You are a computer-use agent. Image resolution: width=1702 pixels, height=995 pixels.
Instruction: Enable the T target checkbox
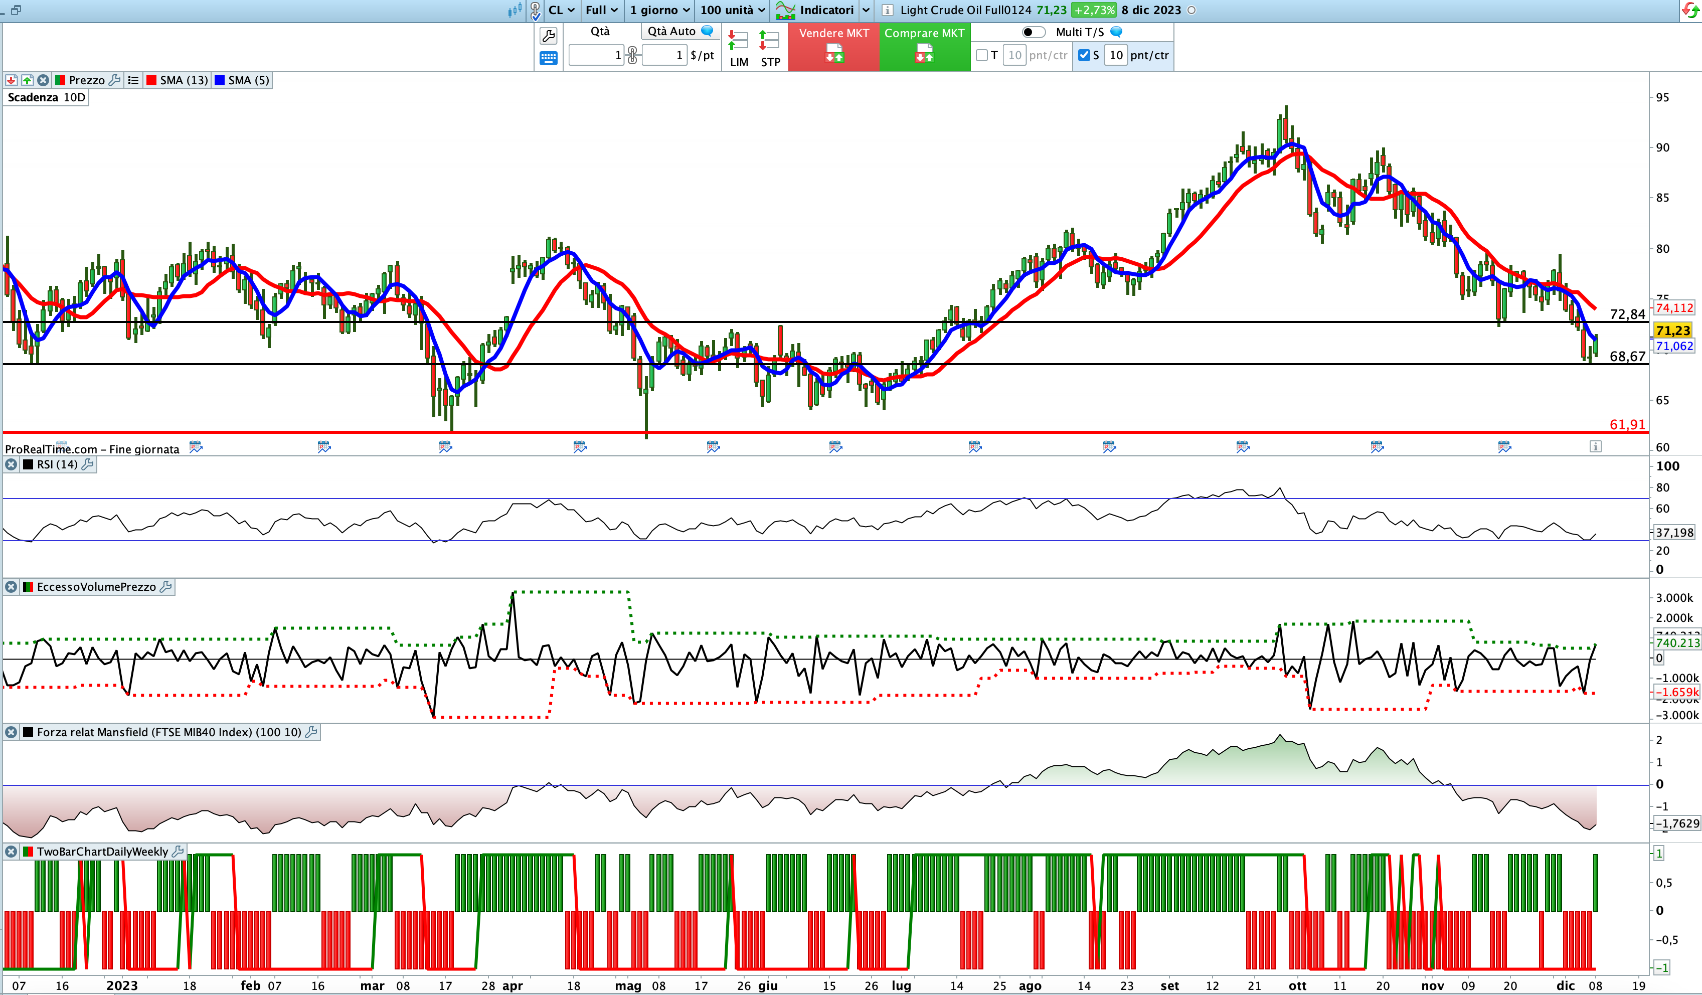[982, 55]
